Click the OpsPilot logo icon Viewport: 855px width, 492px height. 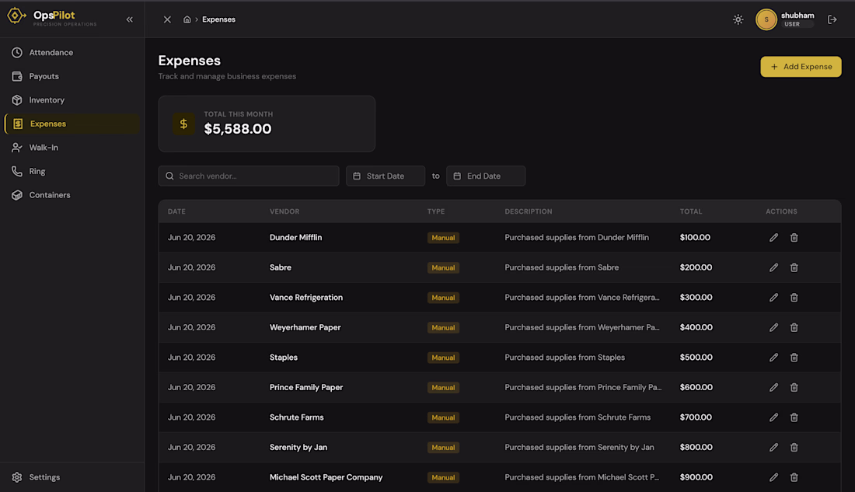16,16
